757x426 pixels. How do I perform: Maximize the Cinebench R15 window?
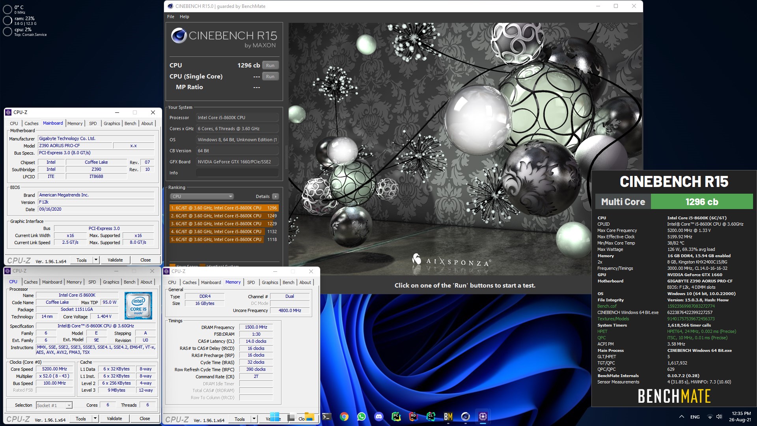pyautogui.click(x=616, y=6)
